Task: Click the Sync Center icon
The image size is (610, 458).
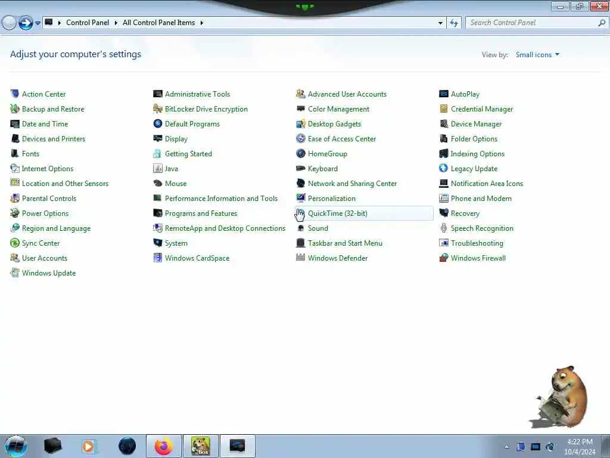Action: pyautogui.click(x=15, y=243)
